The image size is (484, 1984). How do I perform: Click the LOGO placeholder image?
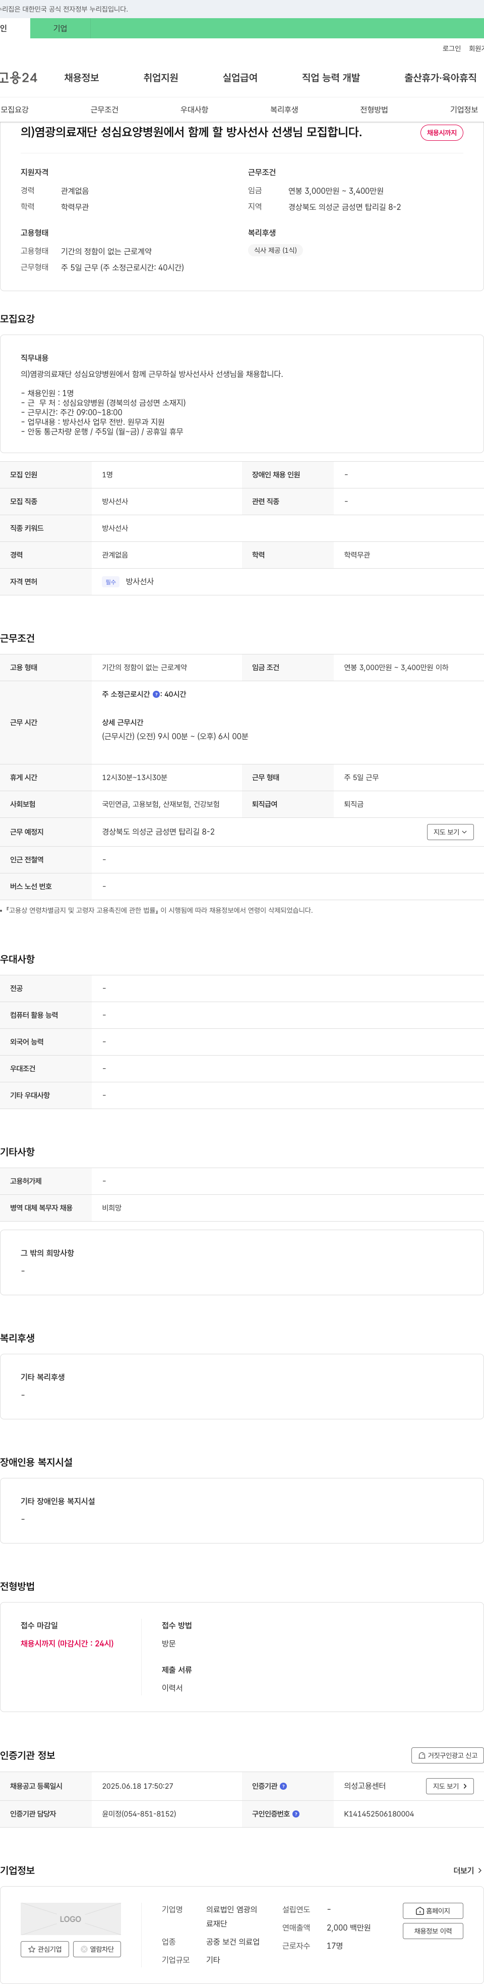[71, 1918]
